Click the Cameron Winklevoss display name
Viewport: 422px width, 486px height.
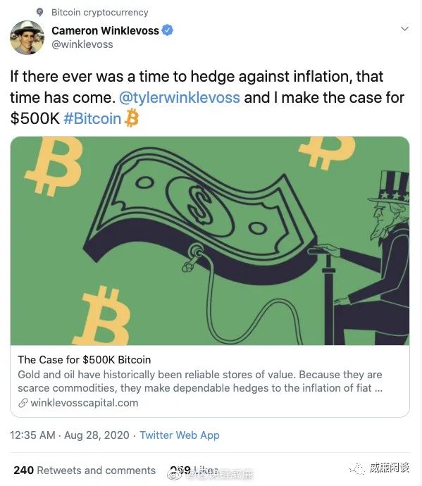point(105,31)
